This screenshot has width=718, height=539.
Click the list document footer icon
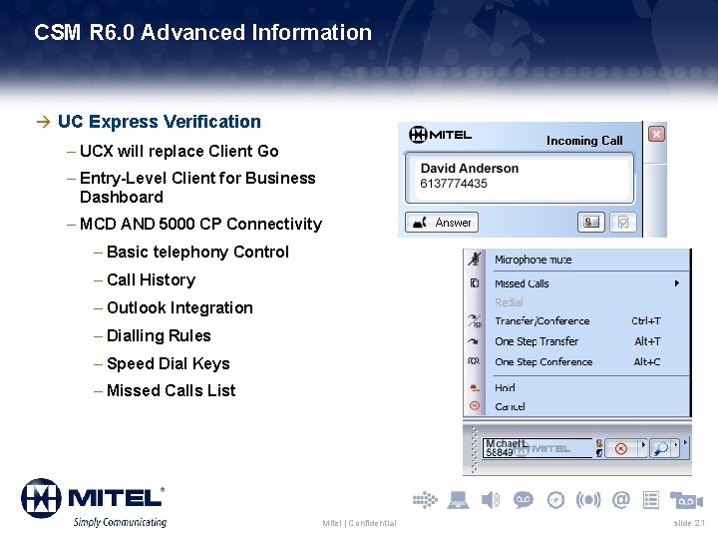650,500
